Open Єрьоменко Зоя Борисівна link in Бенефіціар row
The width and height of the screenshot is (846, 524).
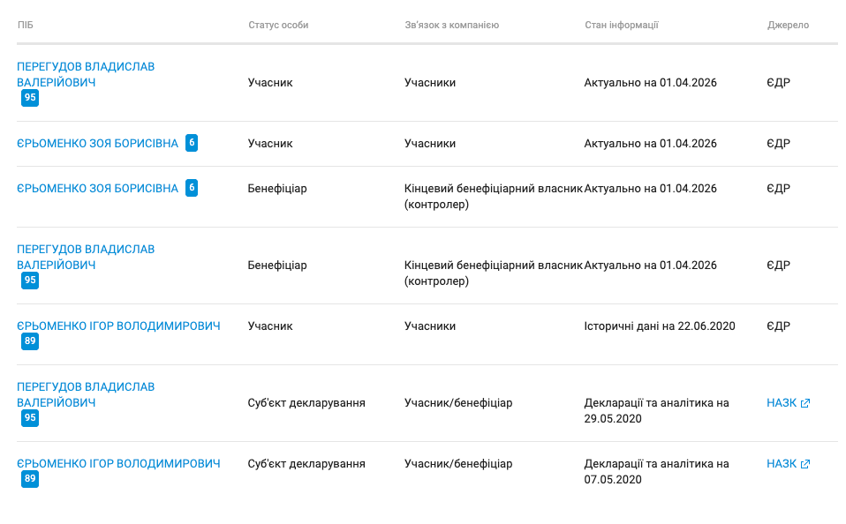tap(97, 189)
